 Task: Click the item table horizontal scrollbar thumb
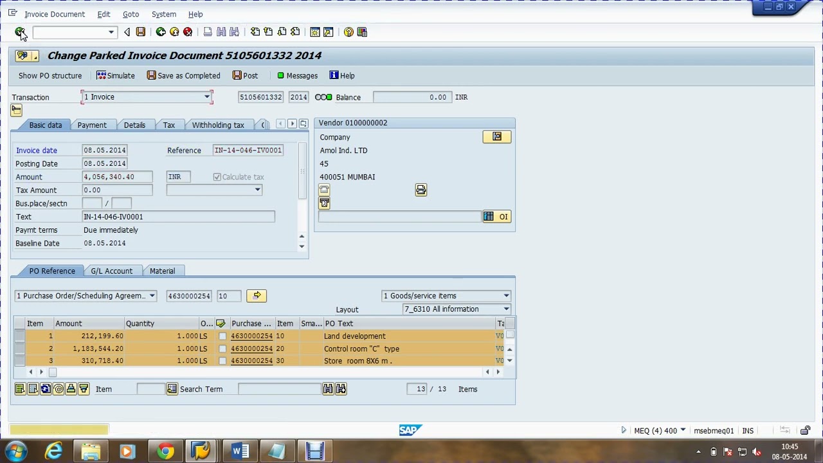53,372
